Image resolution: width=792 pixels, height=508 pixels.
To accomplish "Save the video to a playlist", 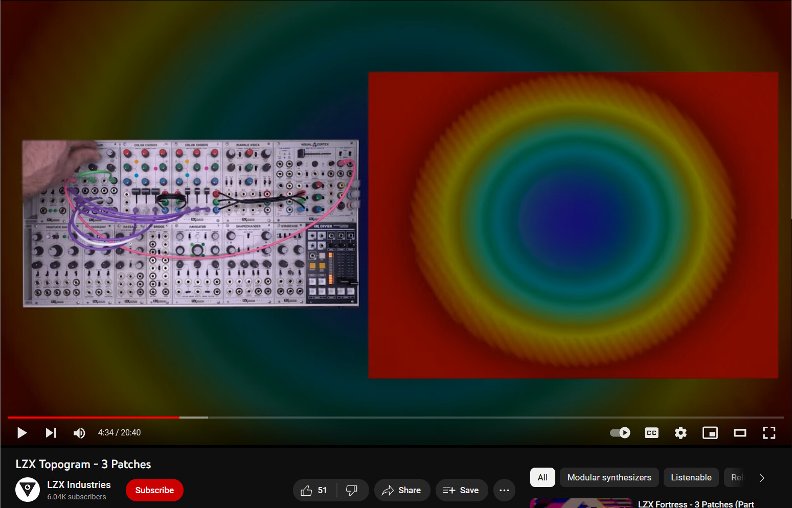I will coord(461,490).
